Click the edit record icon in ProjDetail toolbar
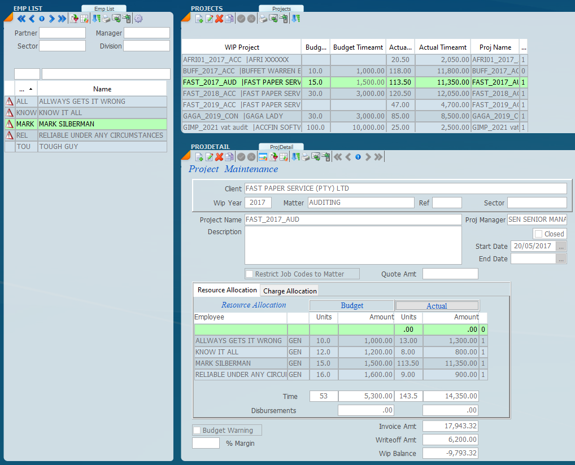Screen dimensions: 575x465 click(x=209, y=157)
